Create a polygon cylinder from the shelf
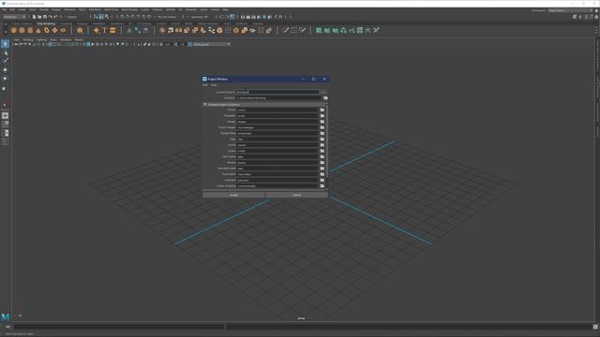This screenshot has height=337, width=600. [30, 30]
